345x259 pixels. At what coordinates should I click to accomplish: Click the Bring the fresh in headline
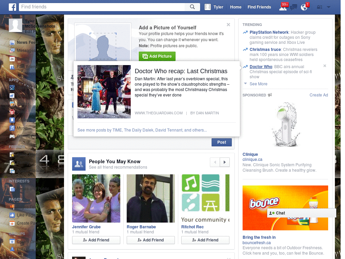tap(259, 237)
